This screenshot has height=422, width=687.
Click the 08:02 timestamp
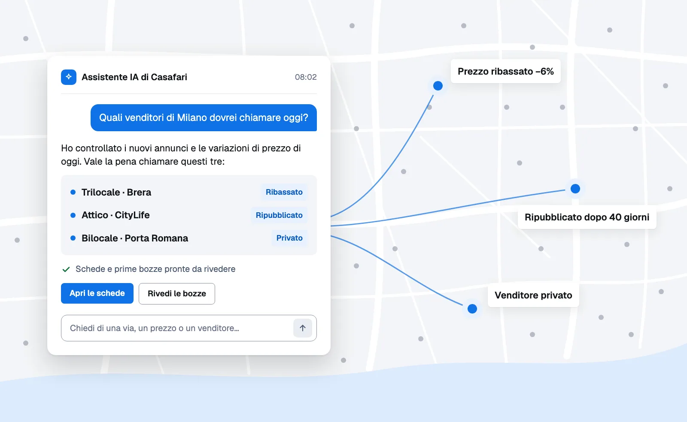click(306, 77)
